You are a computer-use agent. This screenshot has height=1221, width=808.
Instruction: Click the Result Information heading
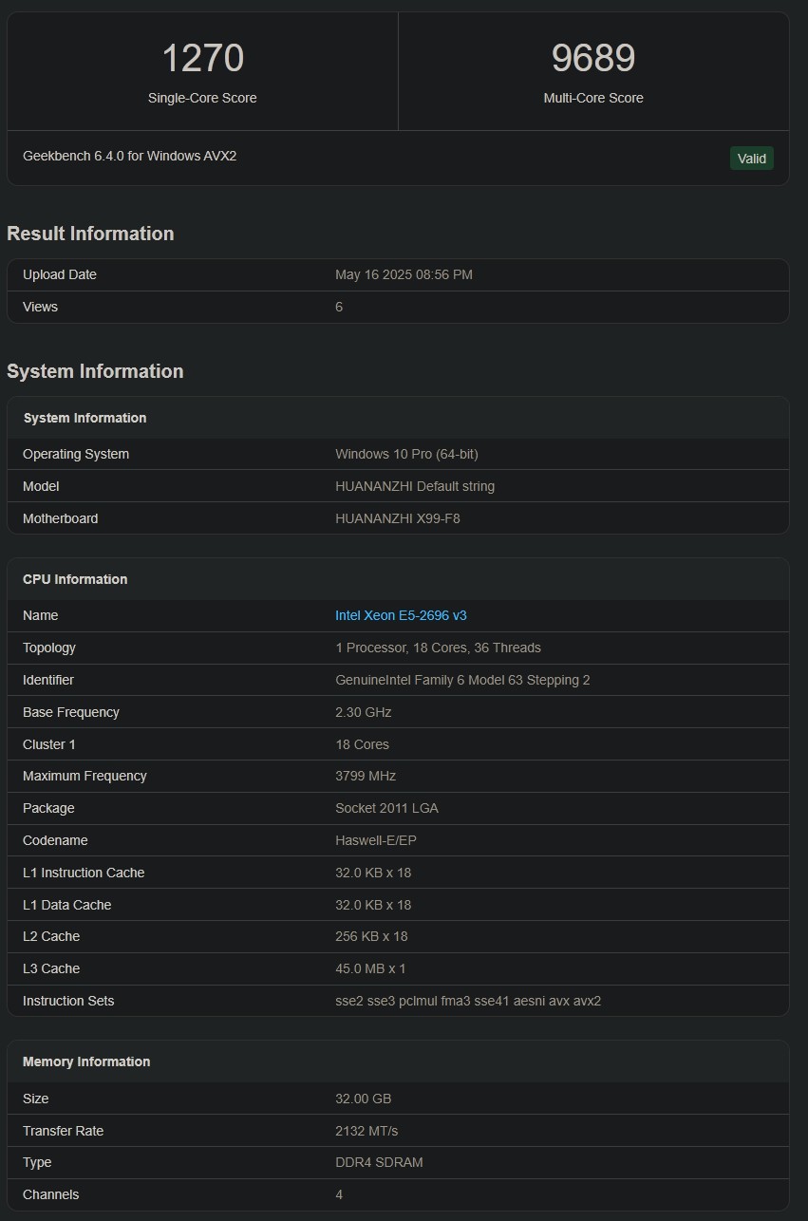point(90,234)
